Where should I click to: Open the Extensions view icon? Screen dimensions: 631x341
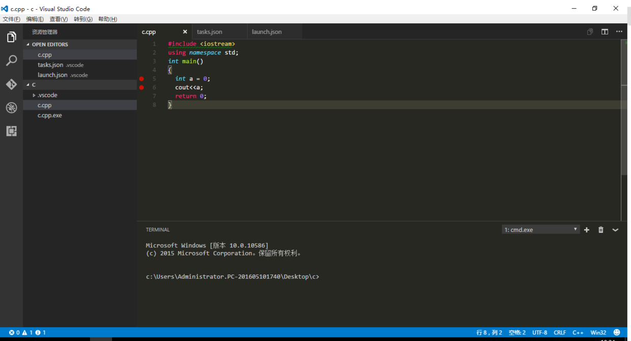point(11,131)
